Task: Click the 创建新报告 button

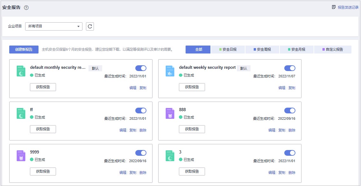Action: pyautogui.click(x=23, y=49)
